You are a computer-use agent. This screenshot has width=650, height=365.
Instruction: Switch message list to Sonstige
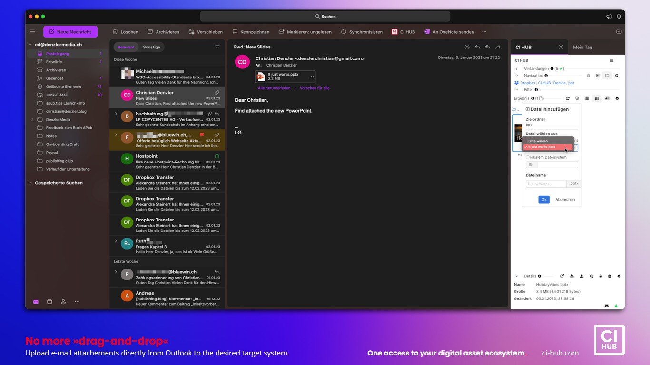click(x=152, y=47)
